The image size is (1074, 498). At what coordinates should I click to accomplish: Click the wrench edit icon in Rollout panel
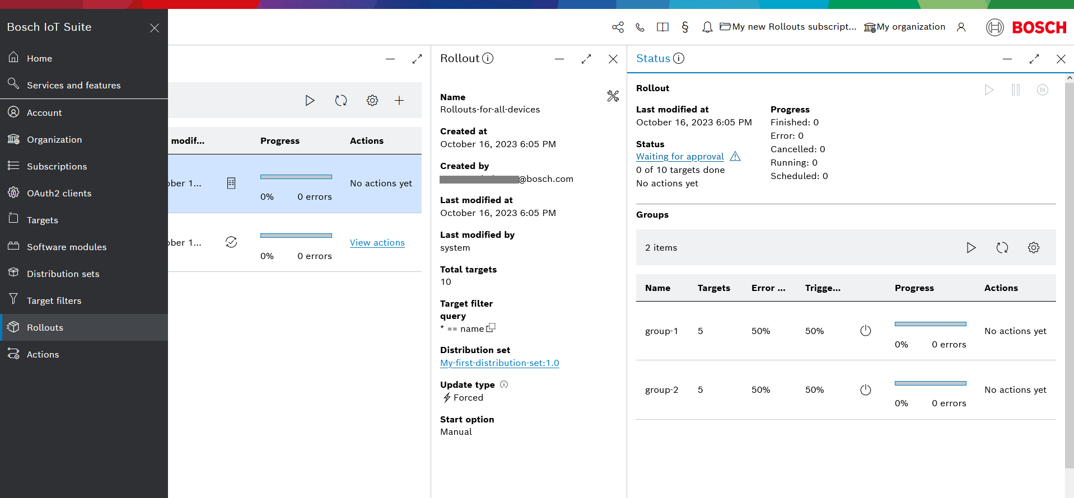pyautogui.click(x=613, y=96)
